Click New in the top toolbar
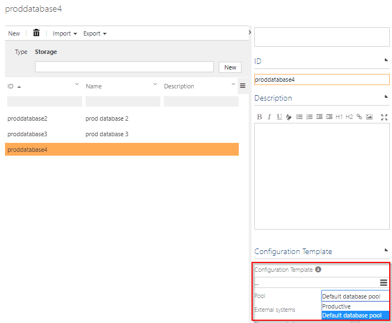This screenshot has height=323, width=392. point(14,33)
